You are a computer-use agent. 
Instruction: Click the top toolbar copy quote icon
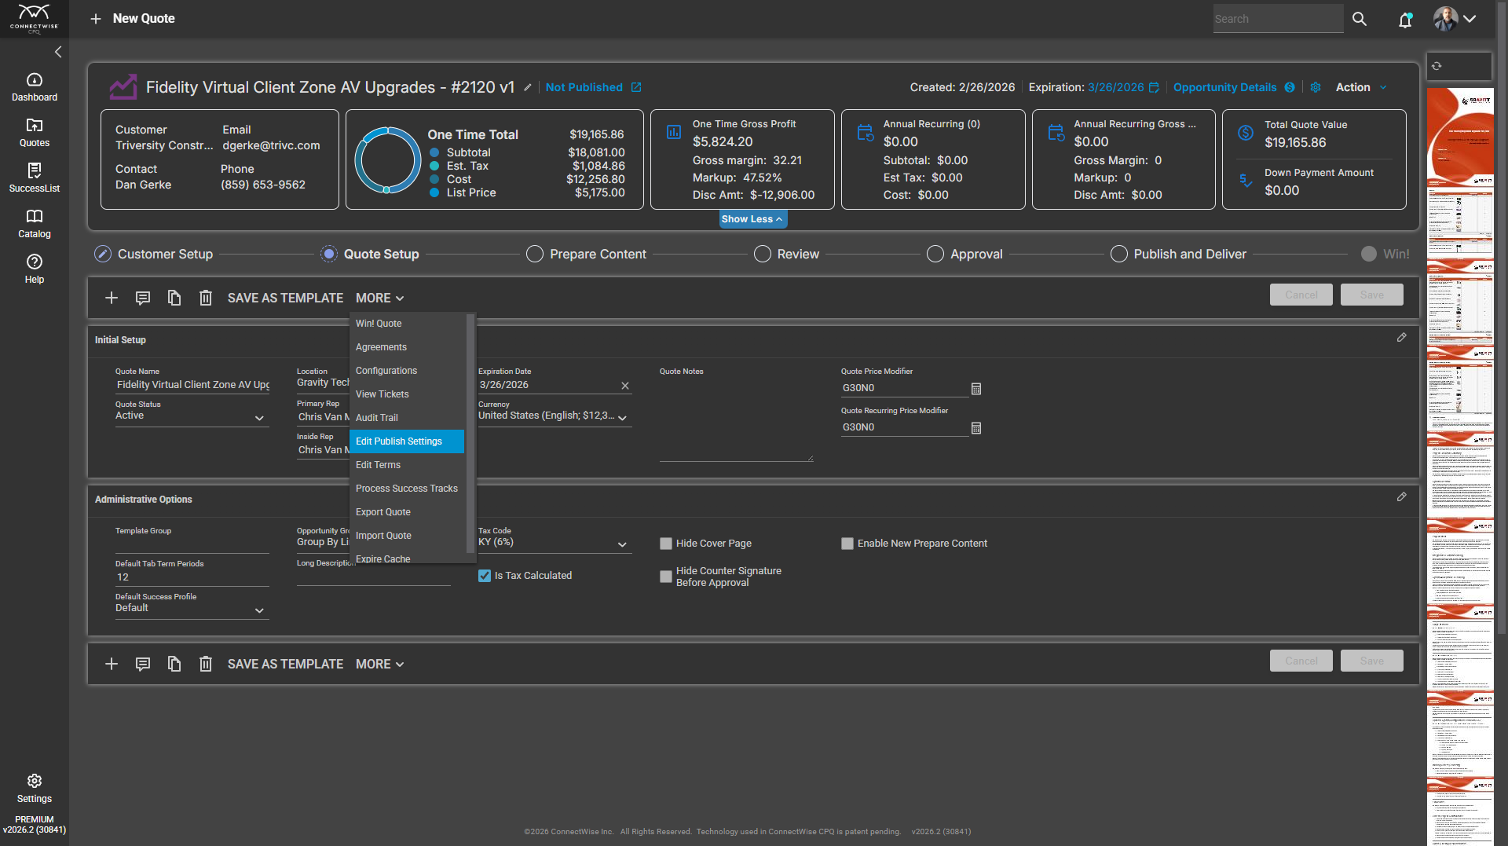click(x=174, y=298)
